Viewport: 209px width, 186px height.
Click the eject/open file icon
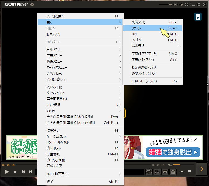pyautogui.click(x=182, y=172)
